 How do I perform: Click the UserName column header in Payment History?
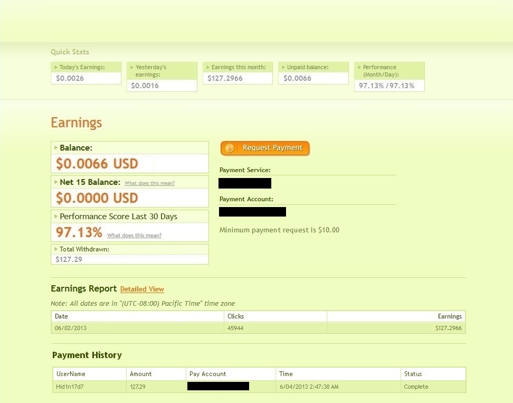coord(71,374)
